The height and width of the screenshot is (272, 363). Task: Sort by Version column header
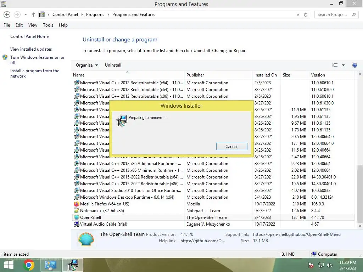(x=331, y=75)
